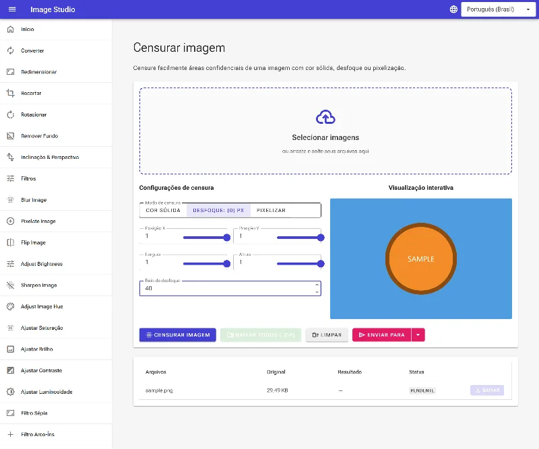Open the Ajustar Contraste menu item
This screenshot has width=539, height=449.
click(56, 370)
